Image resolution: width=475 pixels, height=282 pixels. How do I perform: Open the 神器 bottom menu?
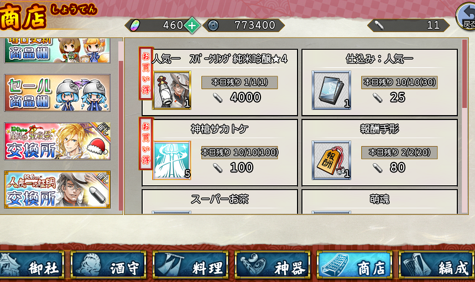pyautogui.click(x=273, y=265)
